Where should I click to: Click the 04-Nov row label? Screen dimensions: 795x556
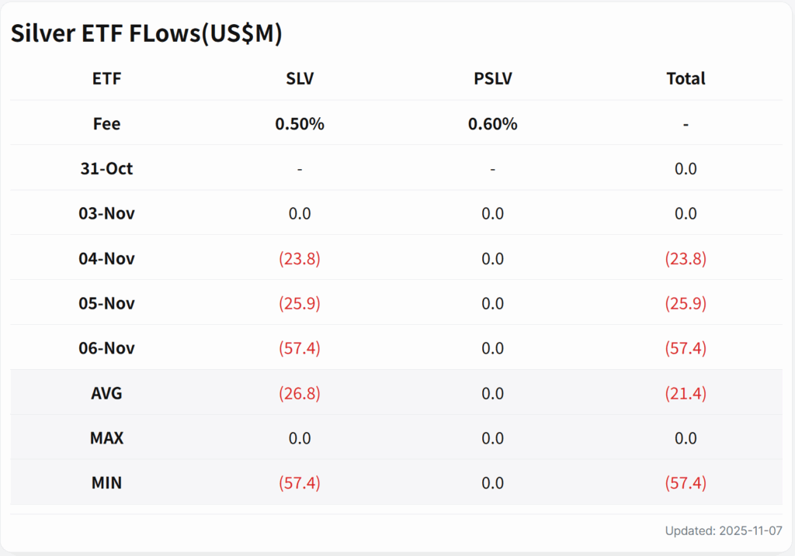pos(106,258)
